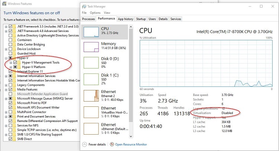This screenshot has width=279, height=151.
Task: Switch to Startup tab
Action: [141, 19]
